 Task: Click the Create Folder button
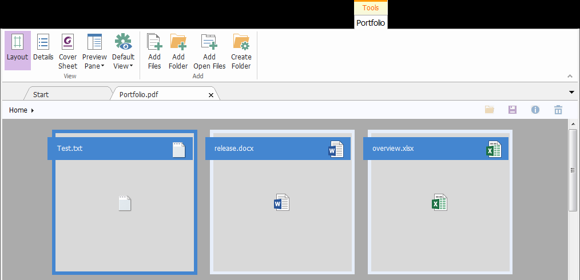[241, 51]
